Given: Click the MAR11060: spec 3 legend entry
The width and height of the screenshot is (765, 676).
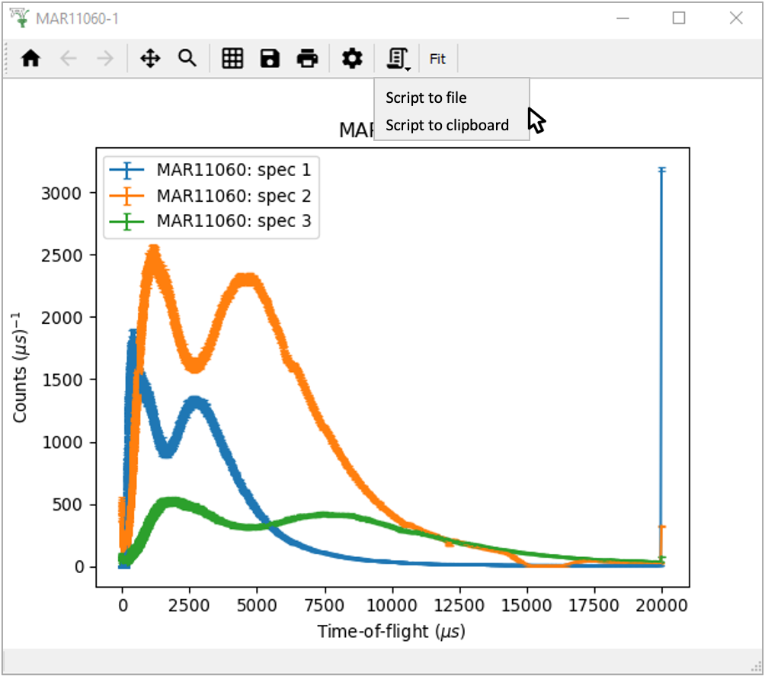Looking at the screenshot, I should coord(233,222).
